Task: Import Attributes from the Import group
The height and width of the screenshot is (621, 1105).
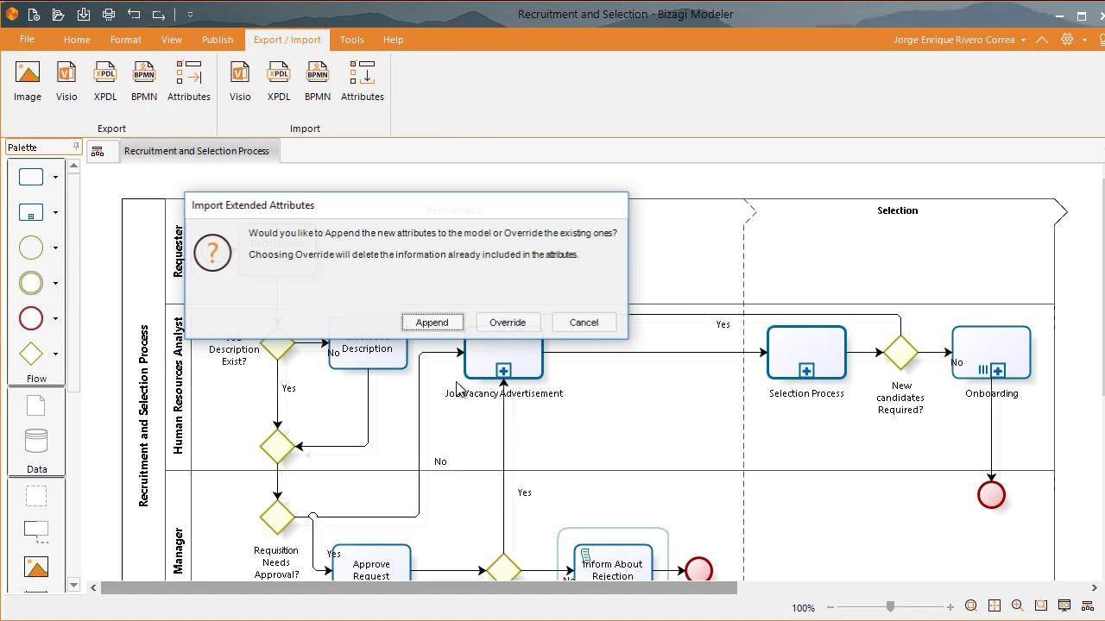Action: point(363,81)
